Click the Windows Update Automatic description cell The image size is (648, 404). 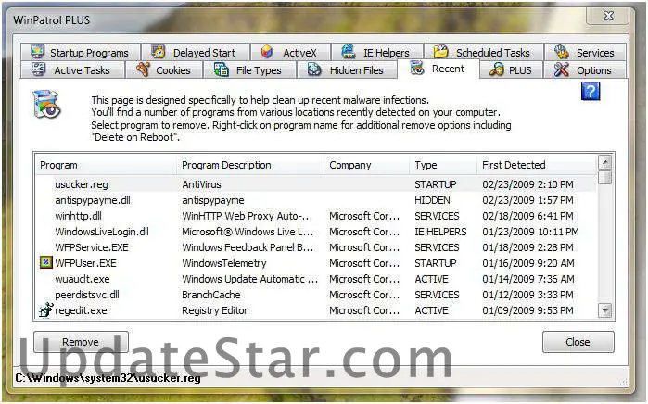249,279
